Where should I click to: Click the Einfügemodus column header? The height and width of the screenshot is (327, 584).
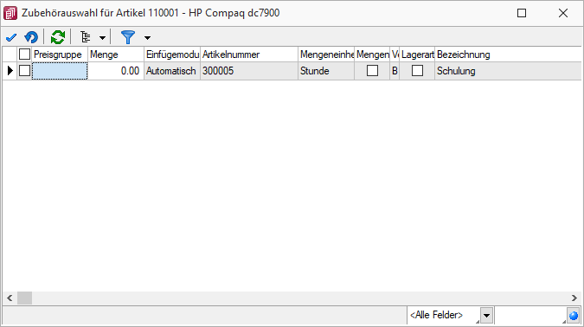pos(172,54)
